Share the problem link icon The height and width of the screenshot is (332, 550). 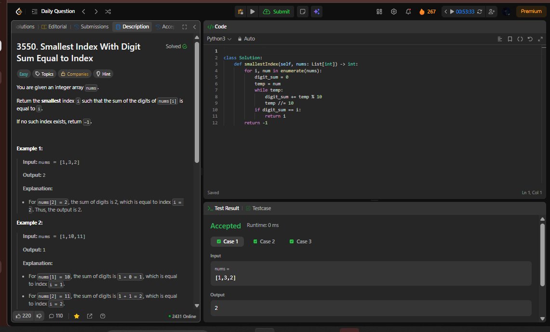click(90, 316)
